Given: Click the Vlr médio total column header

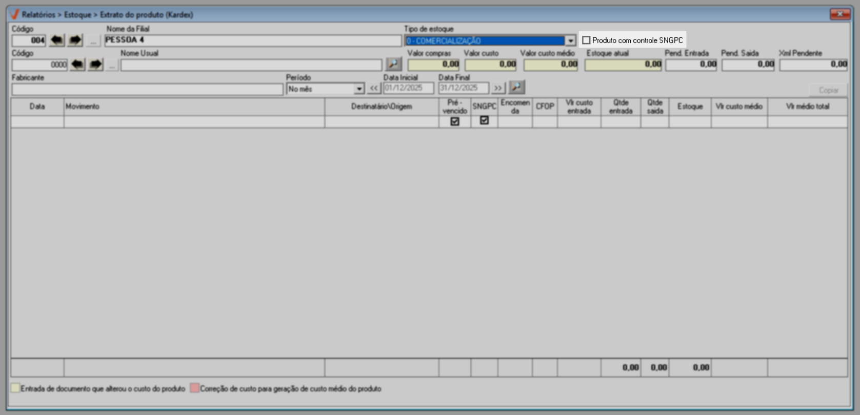Looking at the screenshot, I should click(807, 107).
